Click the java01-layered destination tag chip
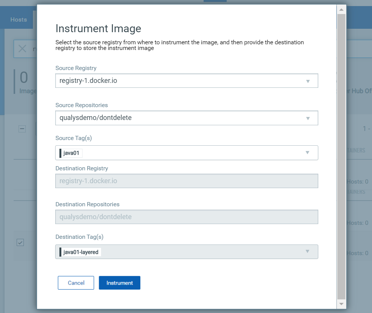Image resolution: width=372 pixels, height=313 pixels. click(80, 252)
